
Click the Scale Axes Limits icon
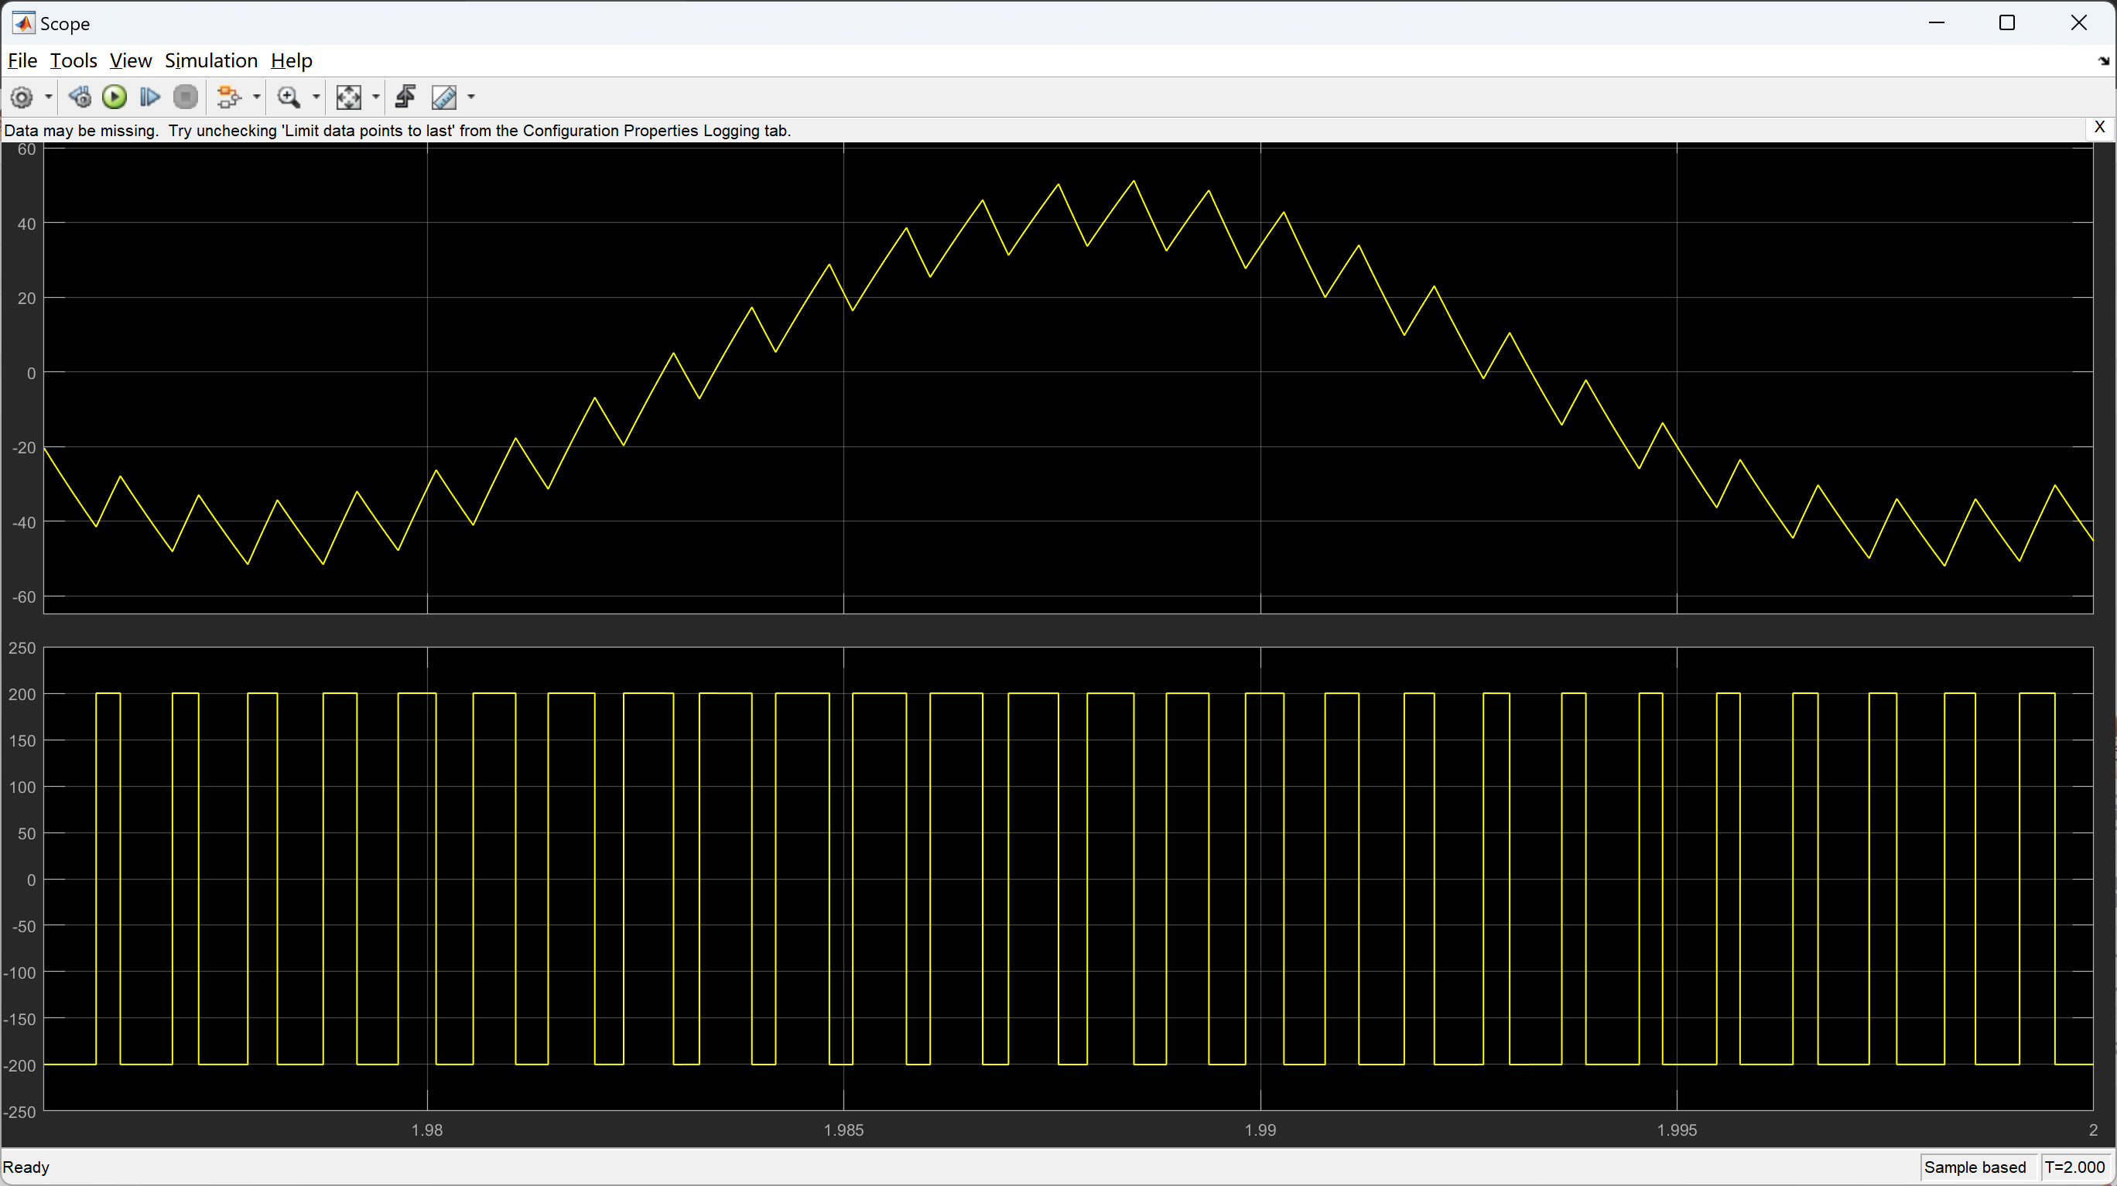tap(348, 97)
